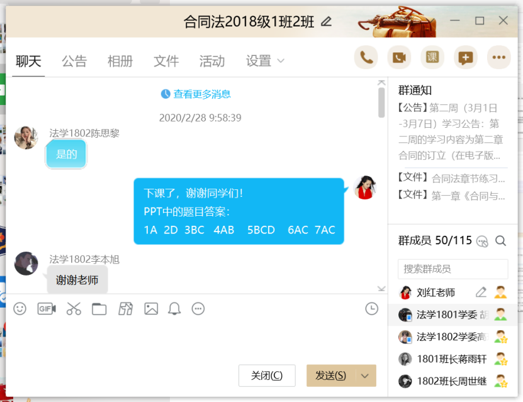The width and height of the screenshot is (523, 402).
Task: Switch to the 聊天 tab
Action: coord(28,61)
